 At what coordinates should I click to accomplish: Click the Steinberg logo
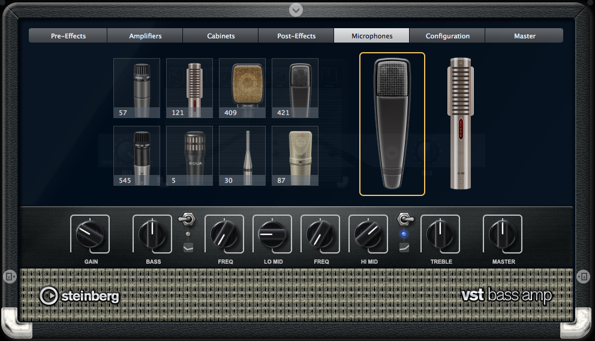[x=79, y=296]
